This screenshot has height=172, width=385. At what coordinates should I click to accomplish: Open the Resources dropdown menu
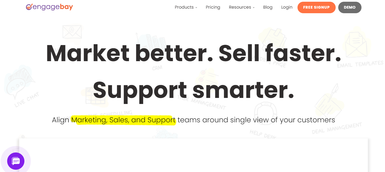[x=242, y=7]
